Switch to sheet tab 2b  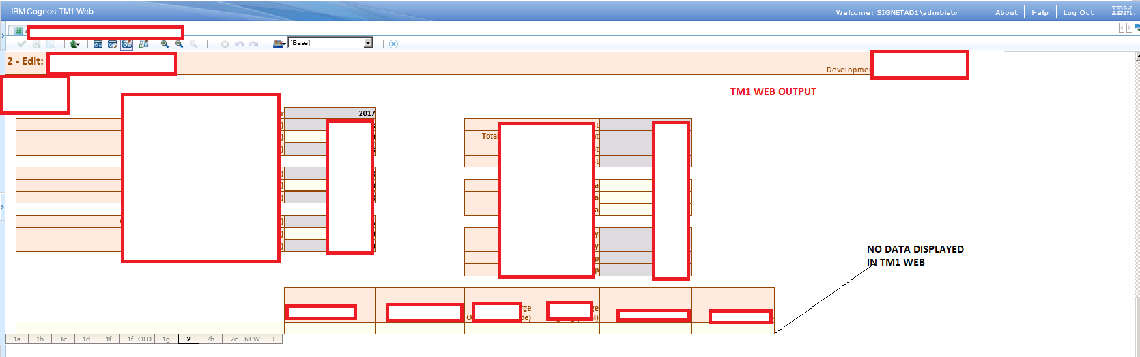click(211, 339)
